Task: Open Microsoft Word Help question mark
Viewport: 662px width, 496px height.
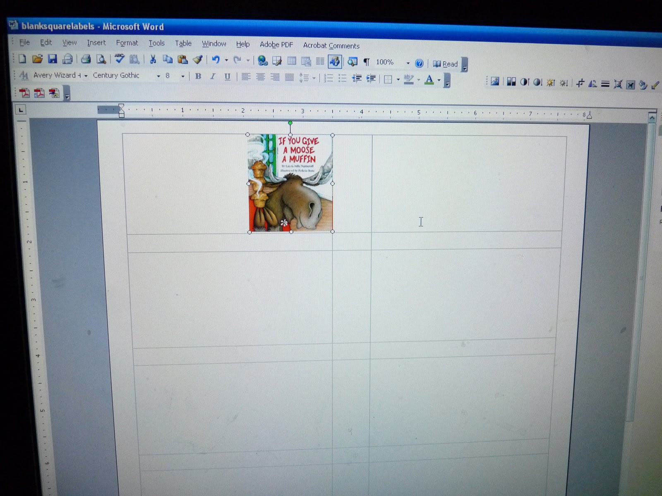Action: click(x=419, y=63)
